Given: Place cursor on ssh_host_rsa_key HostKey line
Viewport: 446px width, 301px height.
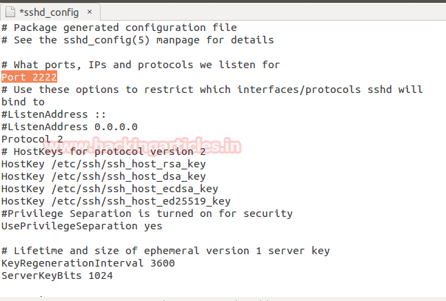Looking at the screenshot, I should (103, 164).
